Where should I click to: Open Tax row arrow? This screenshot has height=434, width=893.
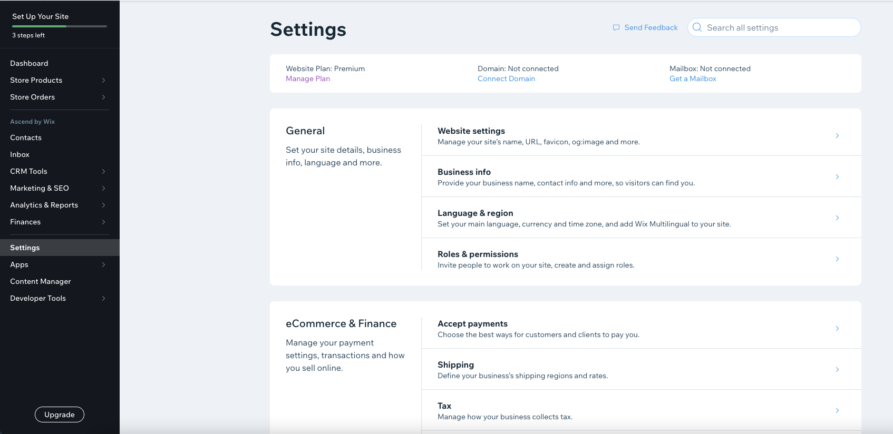coord(837,410)
